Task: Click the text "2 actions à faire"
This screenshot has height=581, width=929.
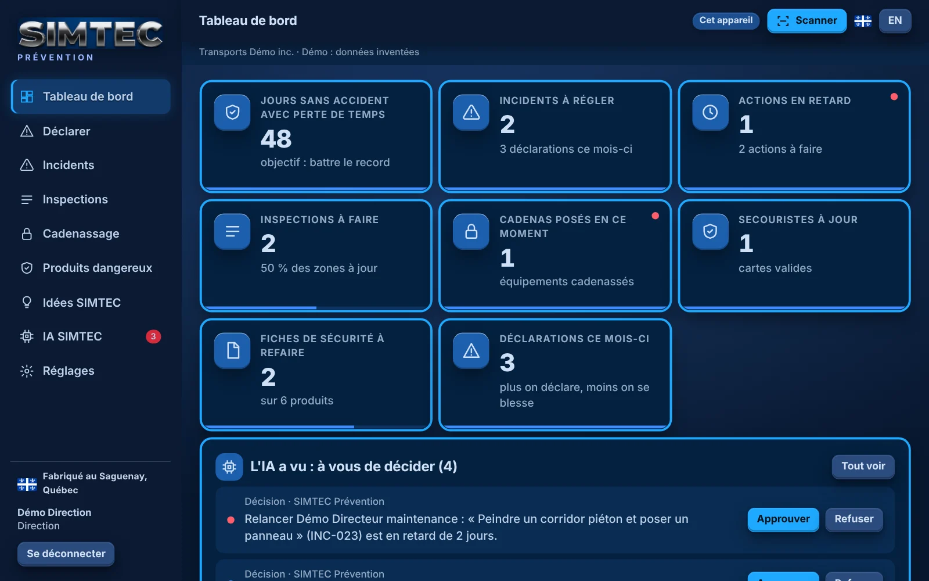Action: coord(780,149)
